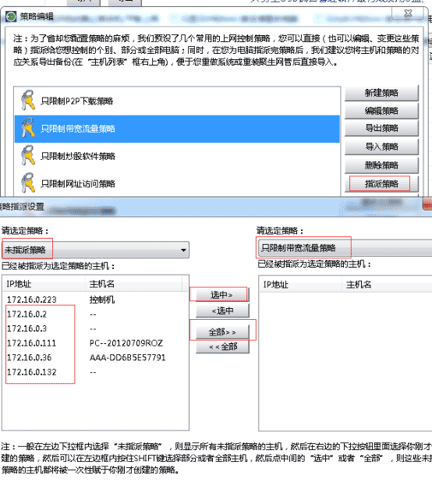
Task: Open the 未指派策略 dropdown on the left
Action: [95, 250]
